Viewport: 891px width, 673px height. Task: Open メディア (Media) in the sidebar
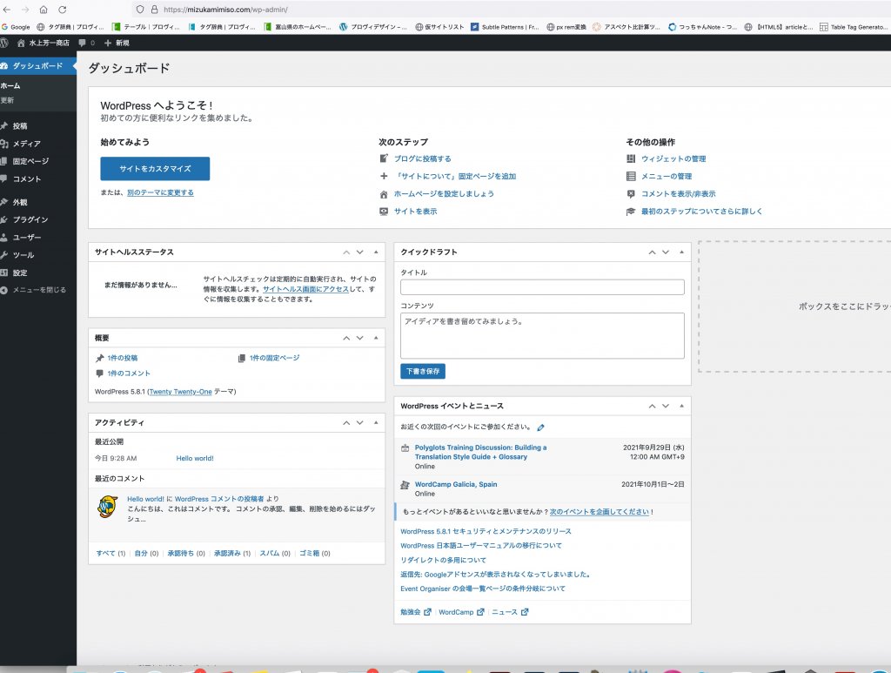click(26, 144)
